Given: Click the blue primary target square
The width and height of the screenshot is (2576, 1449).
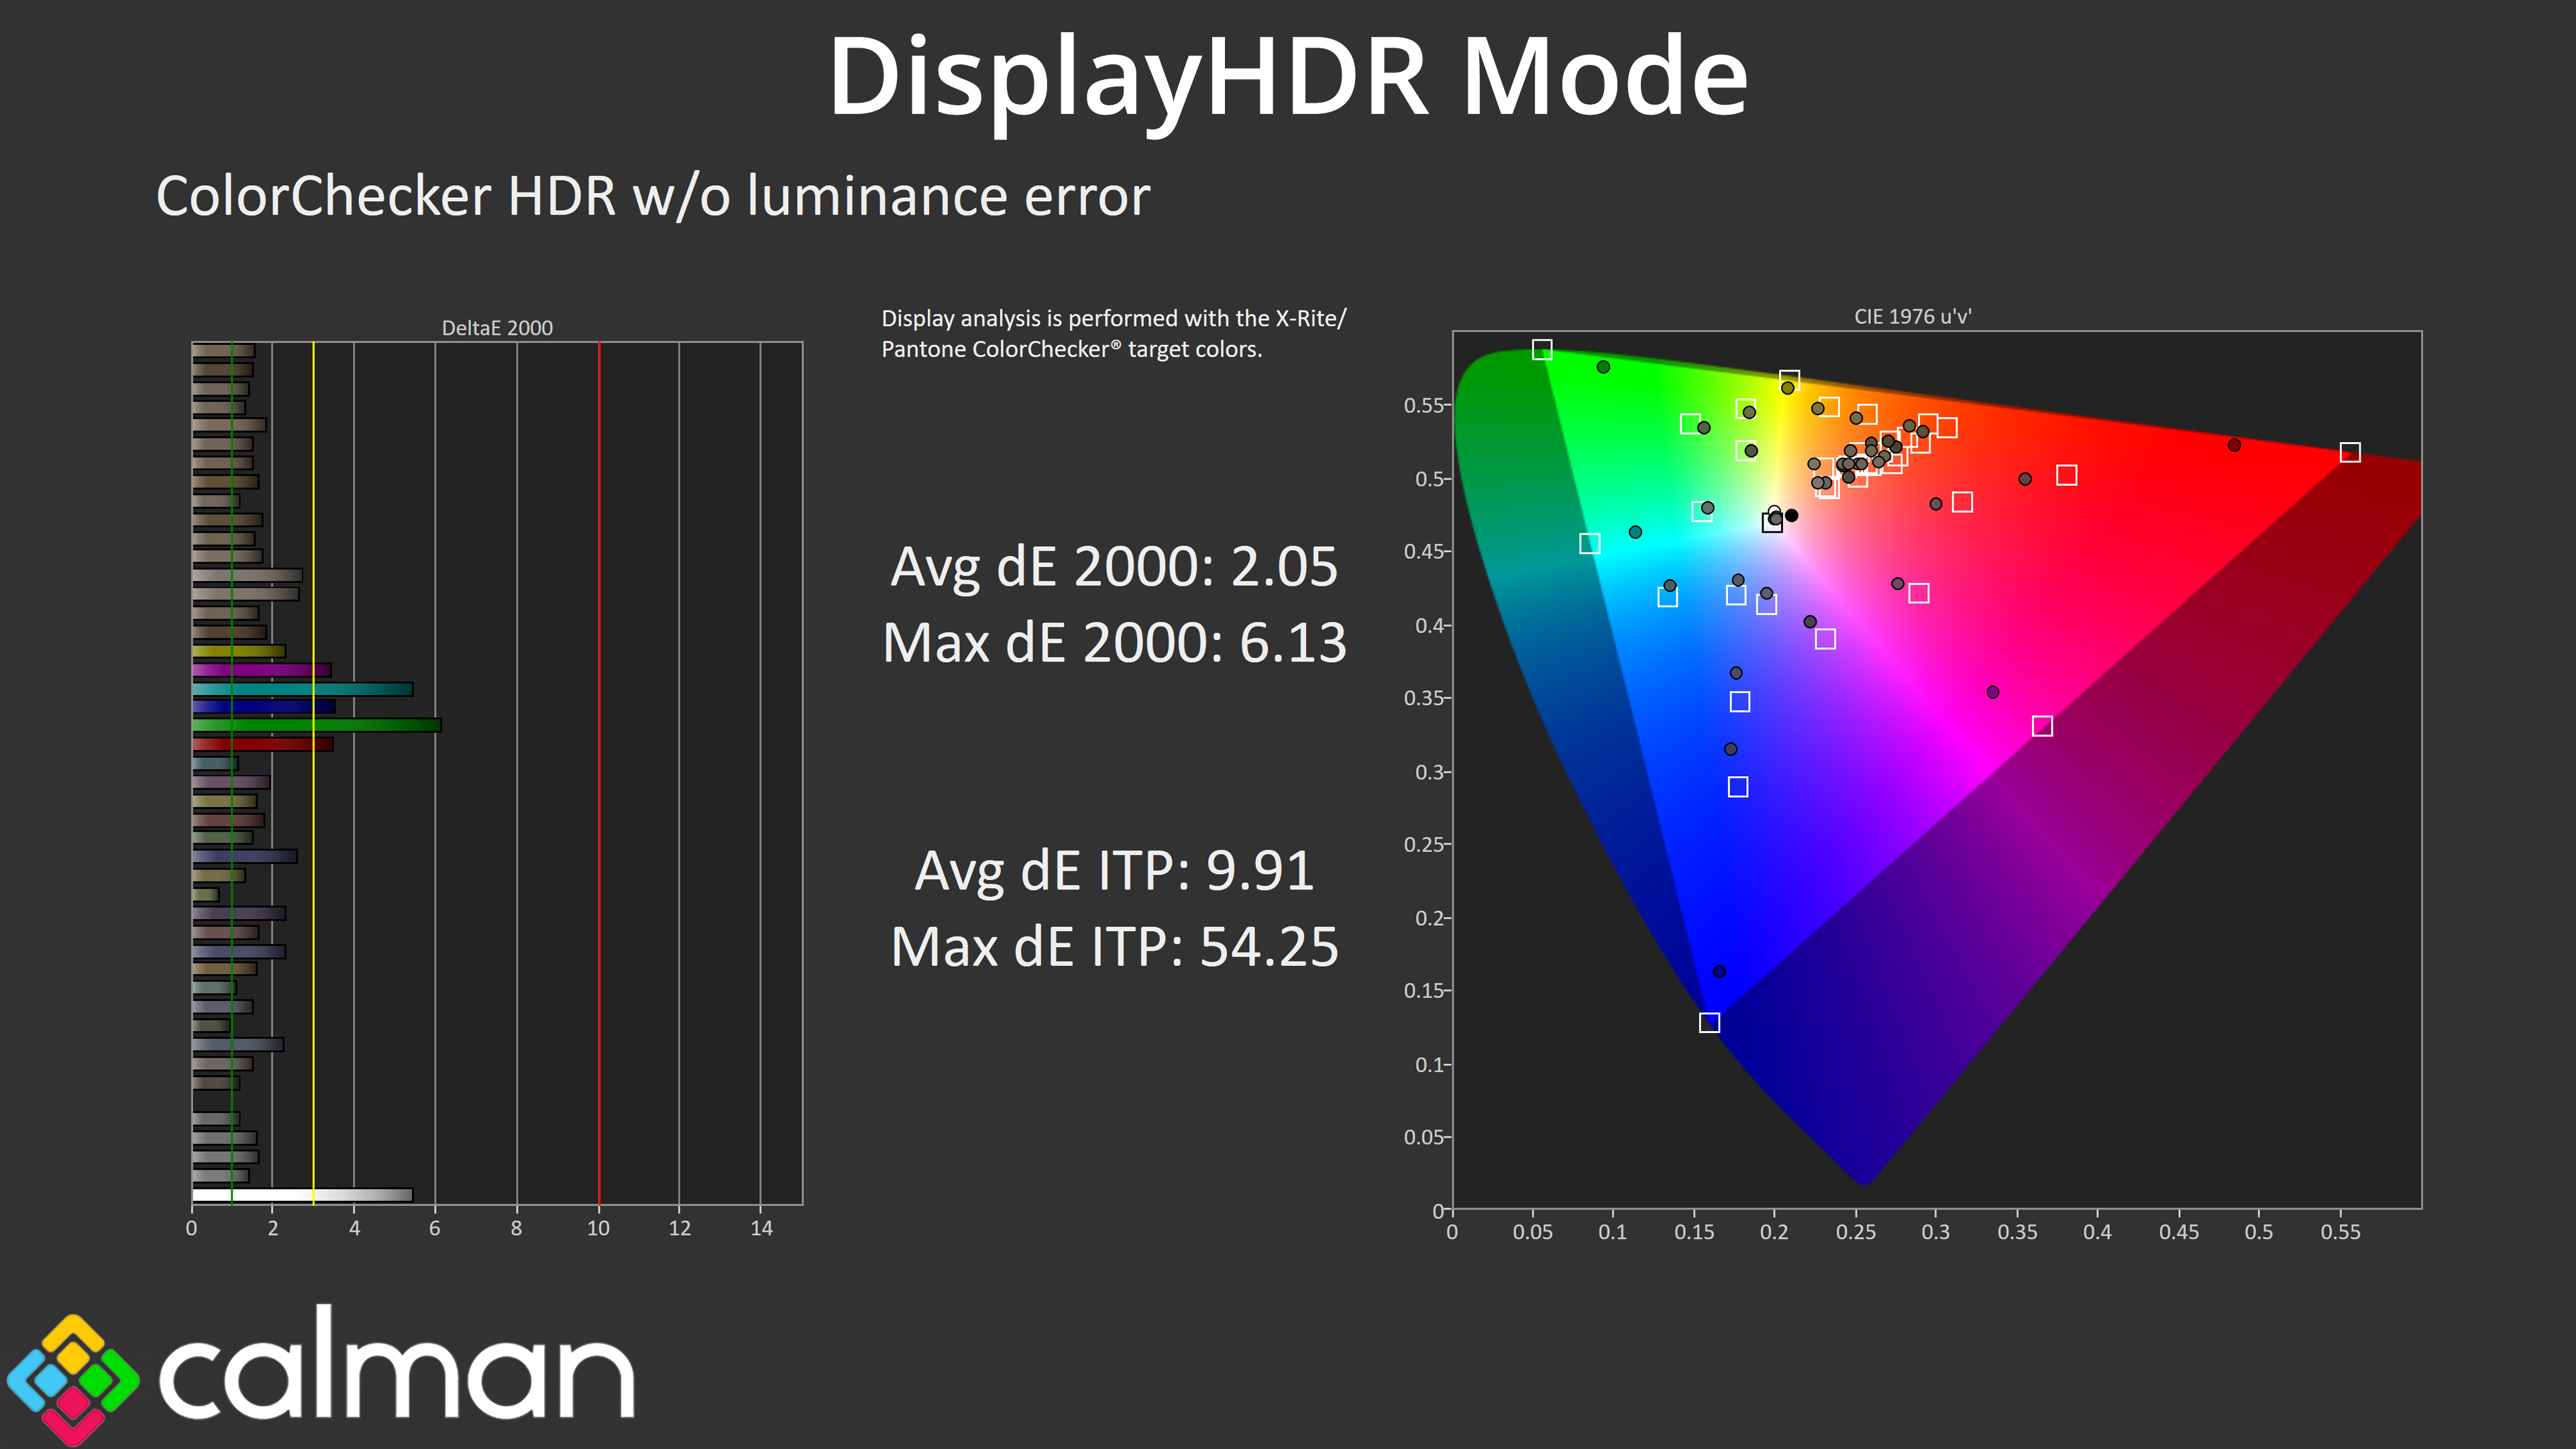Looking at the screenshot, I should click(x=1709, y=1023).
